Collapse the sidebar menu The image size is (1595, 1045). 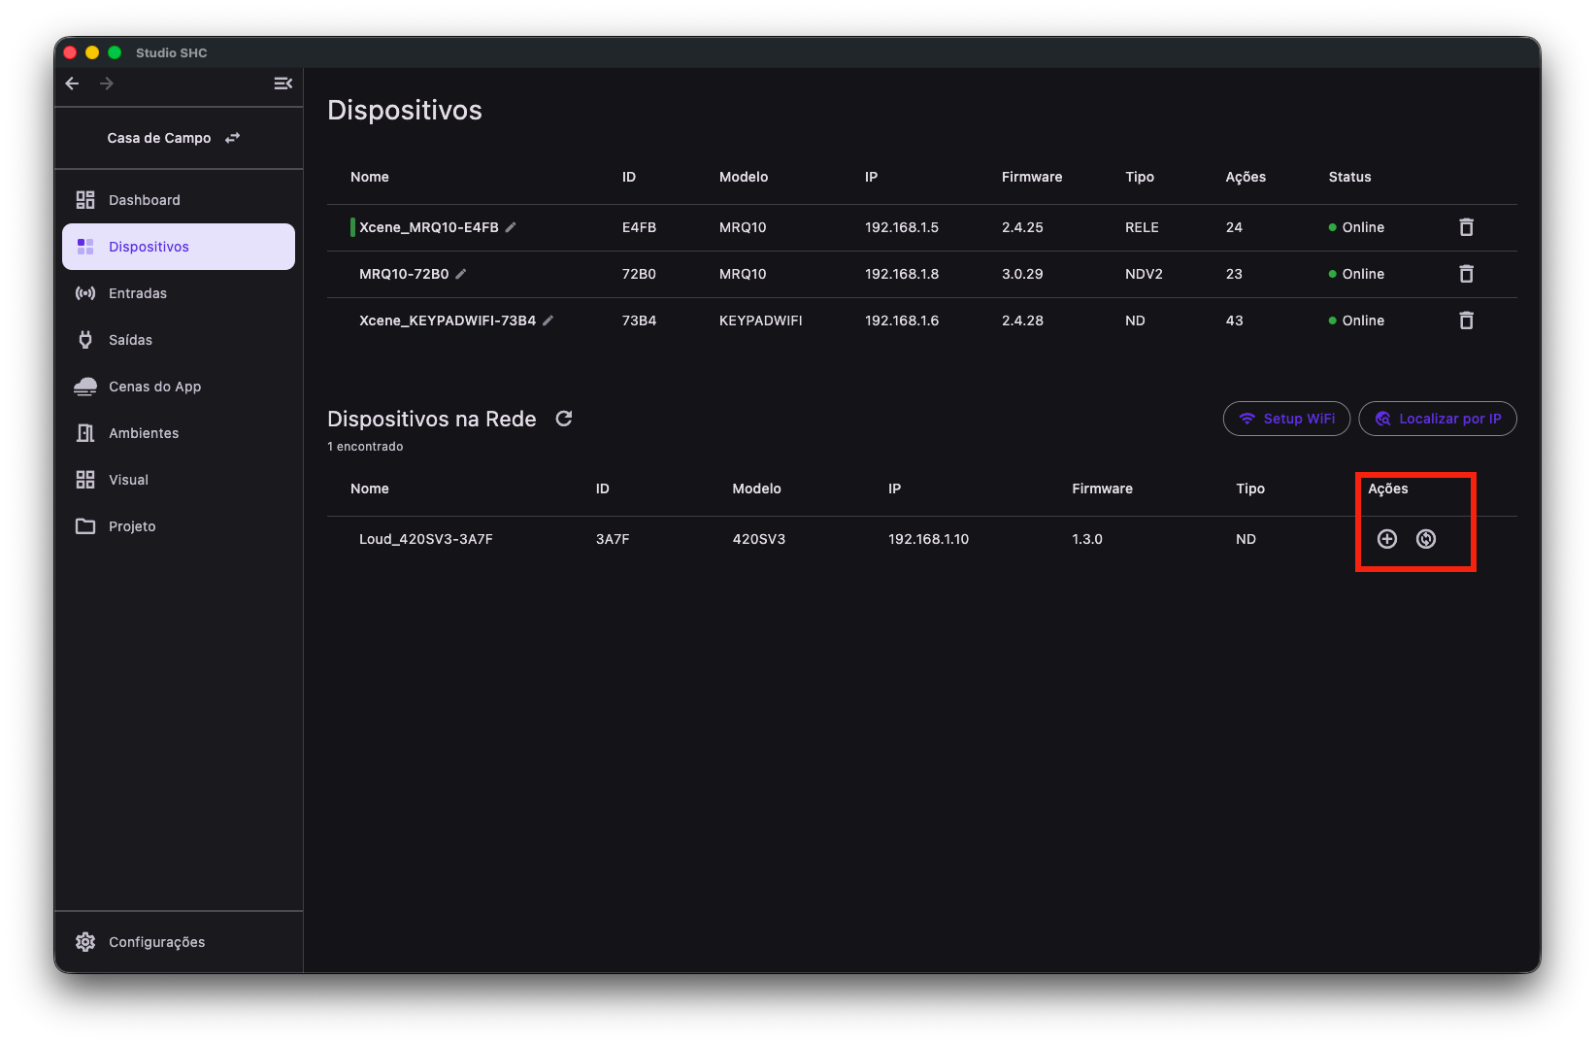click(283, 84)
